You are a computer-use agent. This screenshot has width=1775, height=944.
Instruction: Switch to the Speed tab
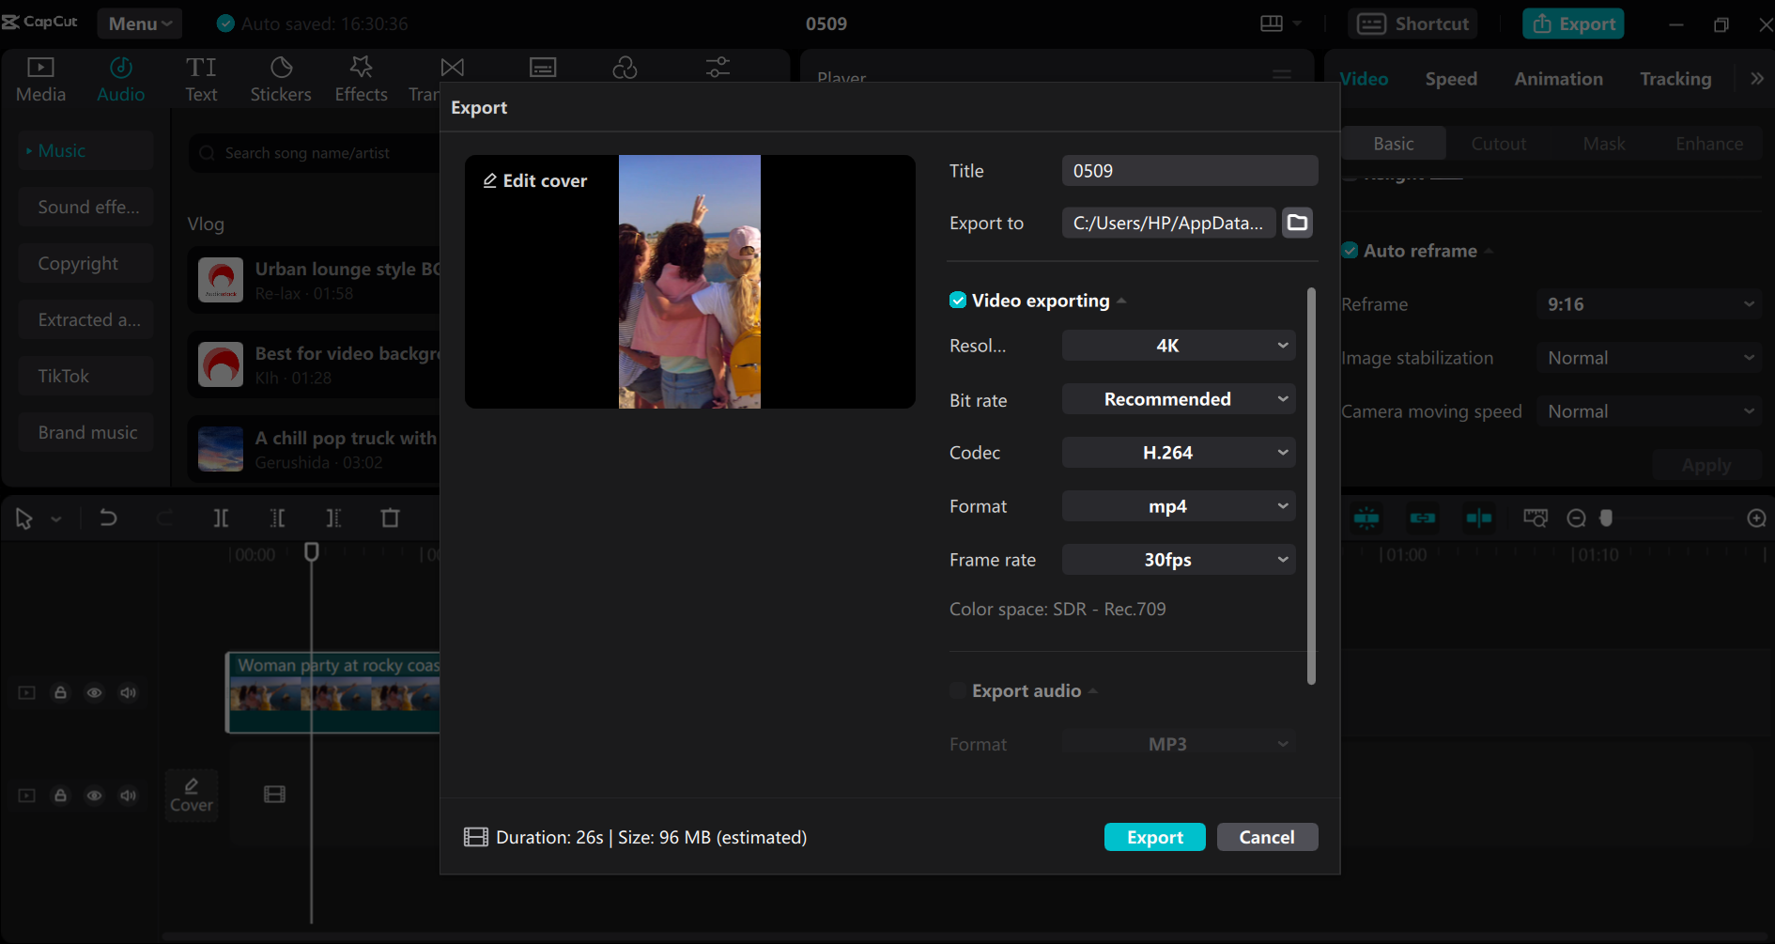coord(1450,79)
